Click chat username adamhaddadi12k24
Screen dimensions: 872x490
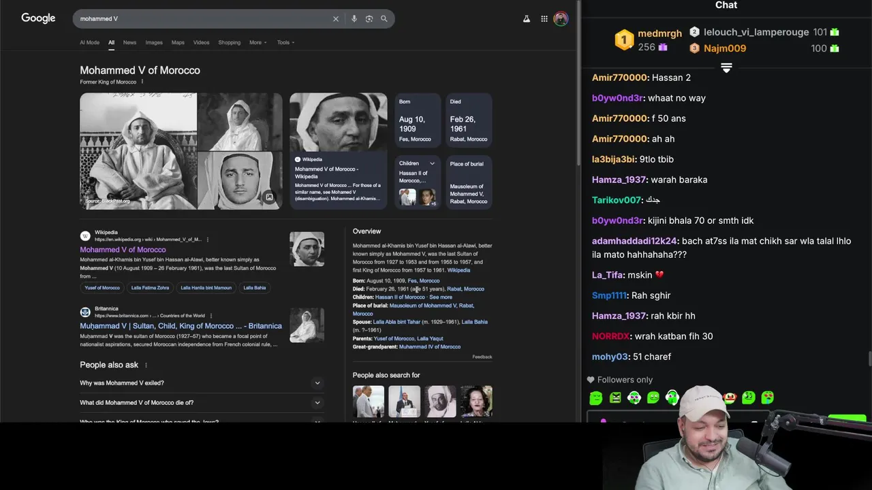[635, 241]
